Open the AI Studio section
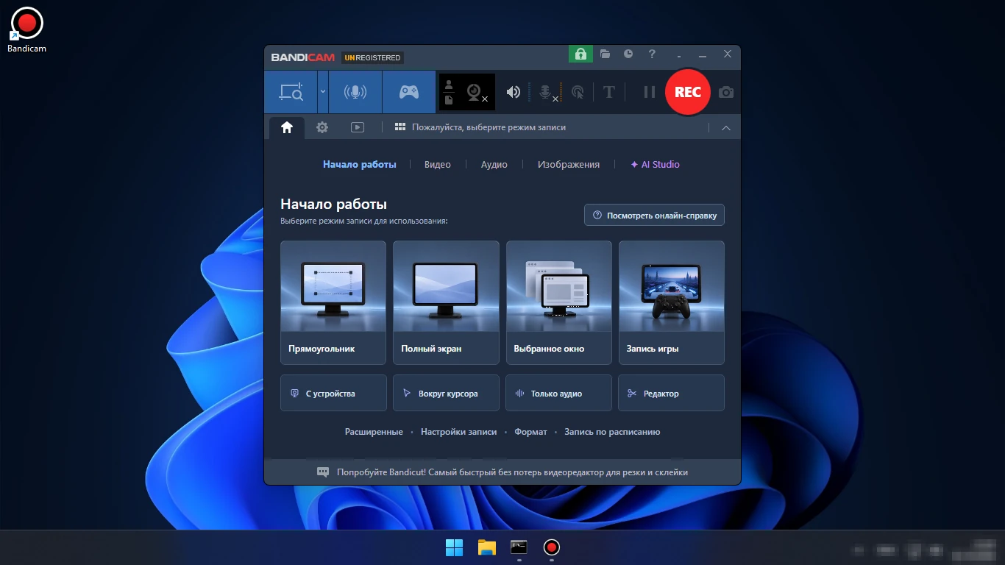 tap(655, 165)
